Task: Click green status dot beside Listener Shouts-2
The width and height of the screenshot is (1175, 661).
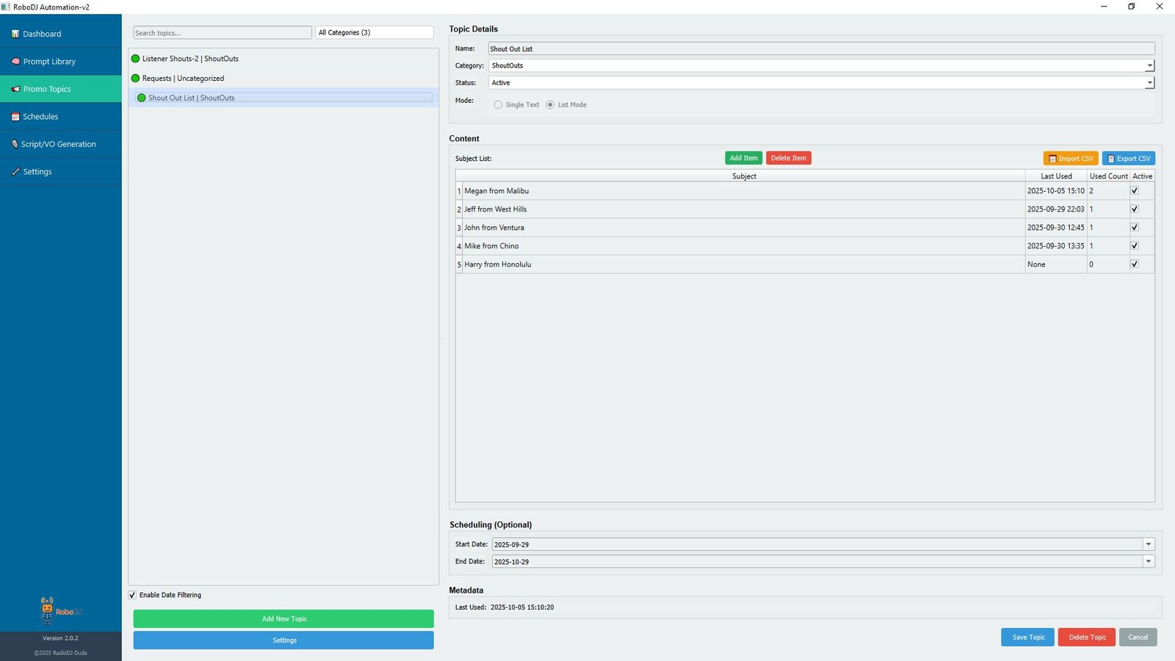Action: coord(135,59)
